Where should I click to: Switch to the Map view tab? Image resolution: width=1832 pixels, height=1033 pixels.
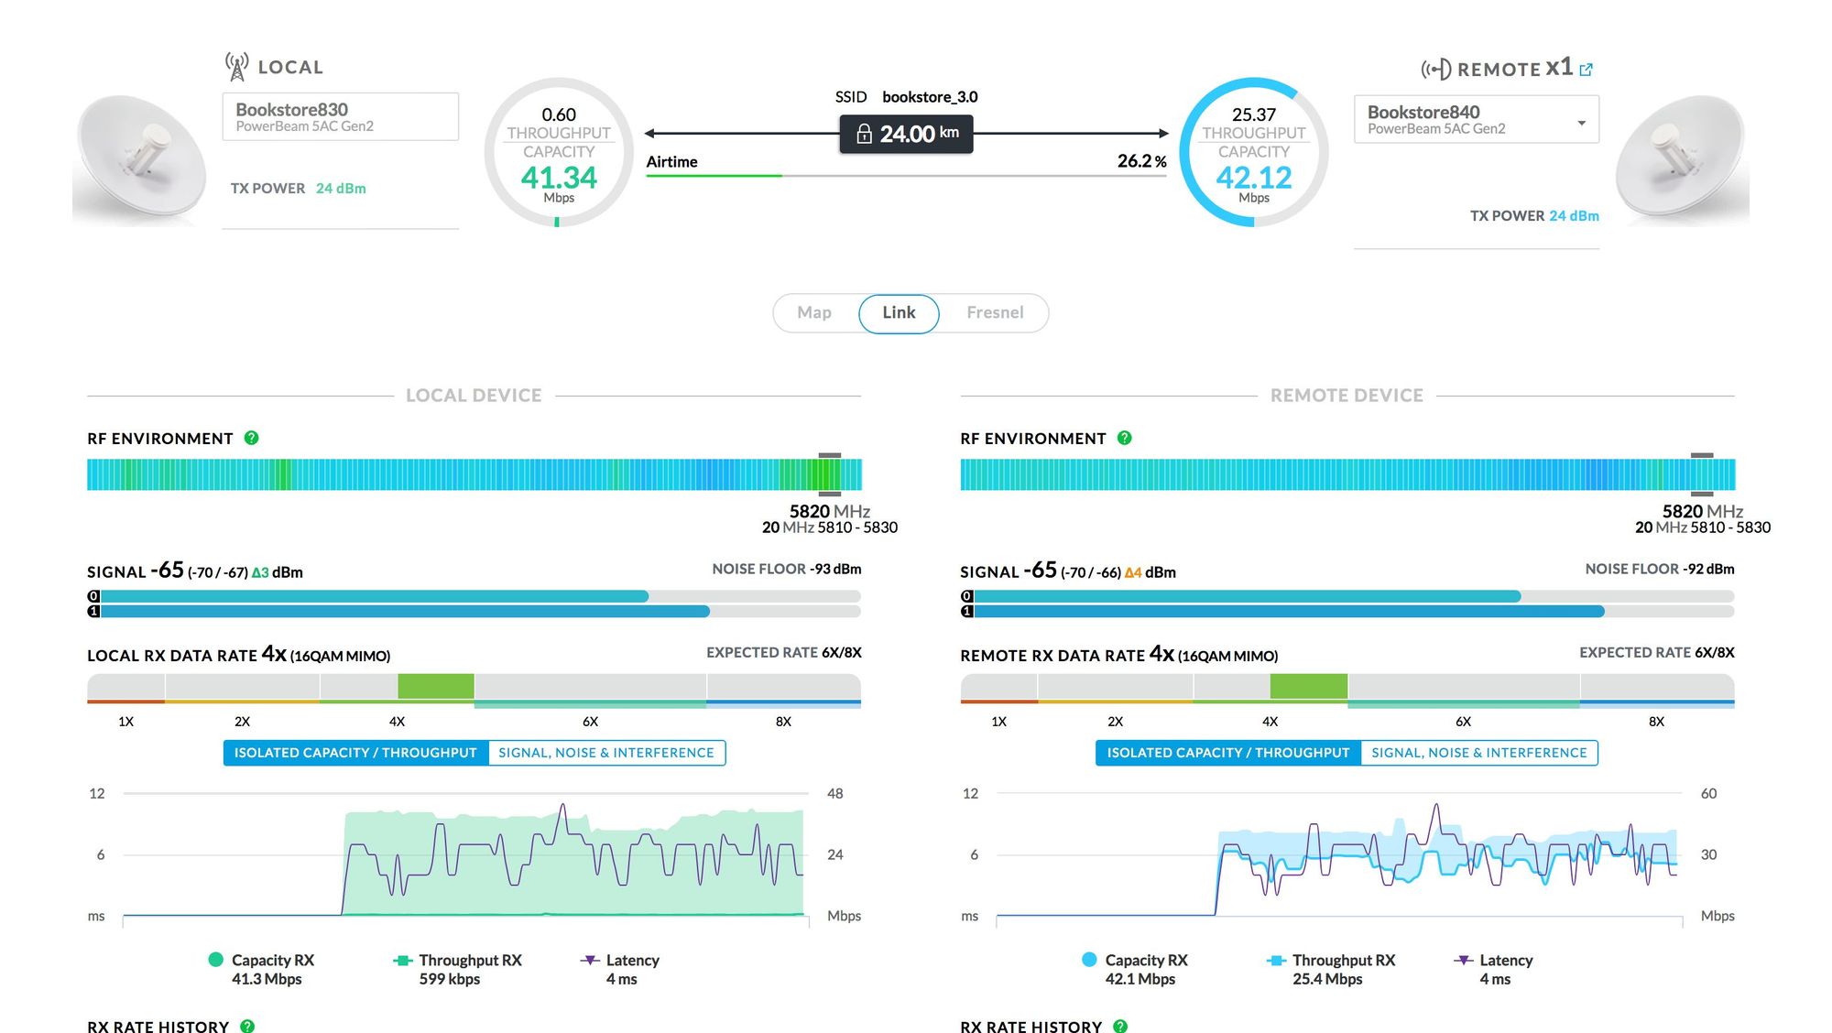[x=814, y=313]
